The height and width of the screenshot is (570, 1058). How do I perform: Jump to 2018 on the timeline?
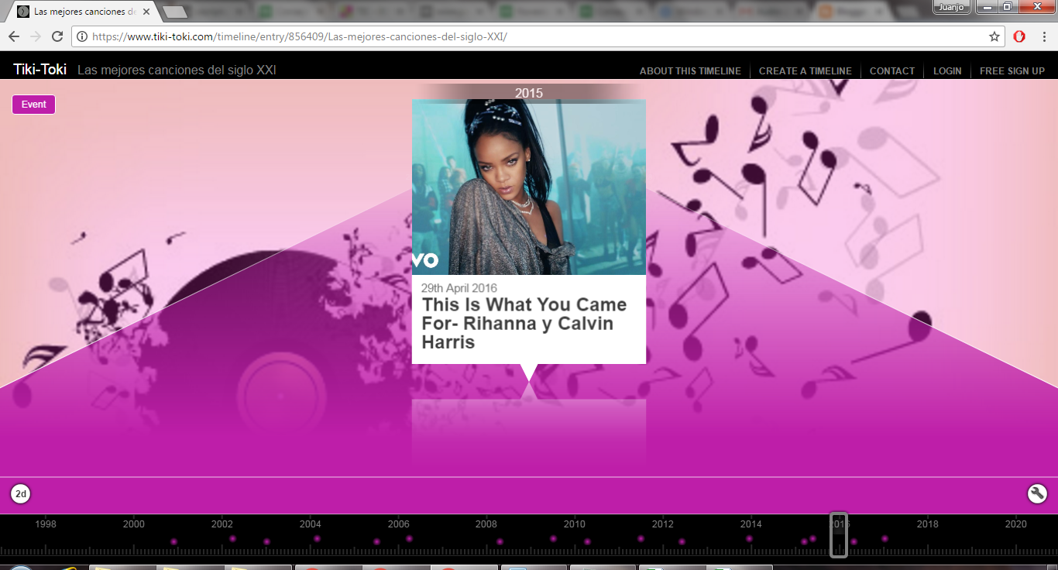pos(928,524)
